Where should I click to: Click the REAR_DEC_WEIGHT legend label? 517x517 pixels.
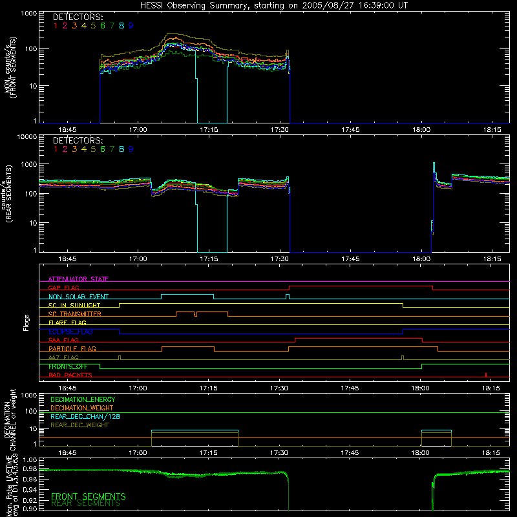79,425
